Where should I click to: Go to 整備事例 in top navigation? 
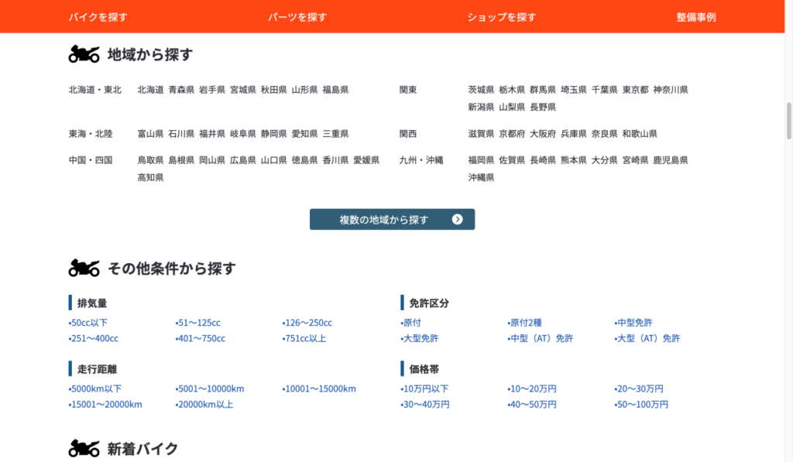tap(695, 17)
